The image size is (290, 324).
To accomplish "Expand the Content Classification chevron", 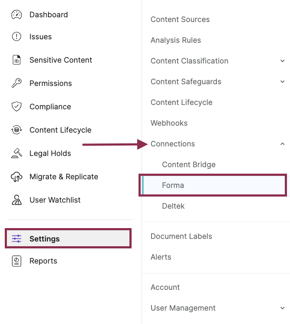I will click(283, 61).
